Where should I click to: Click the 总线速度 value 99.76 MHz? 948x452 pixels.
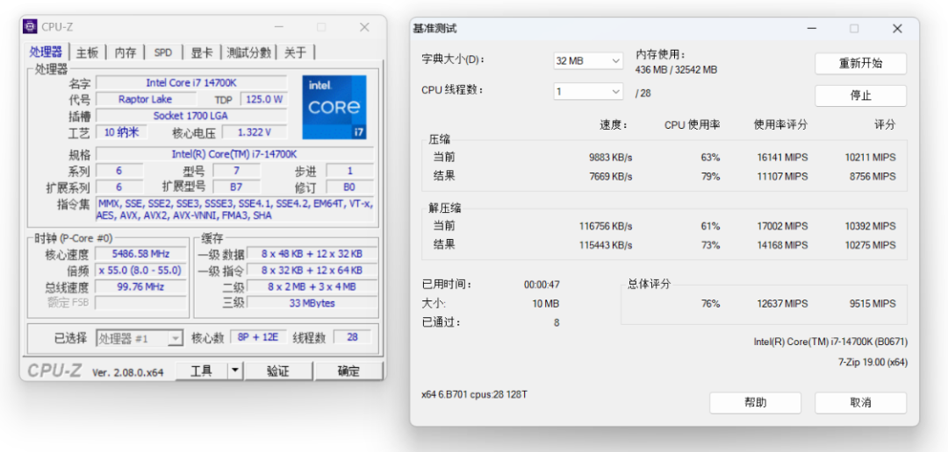140,286
